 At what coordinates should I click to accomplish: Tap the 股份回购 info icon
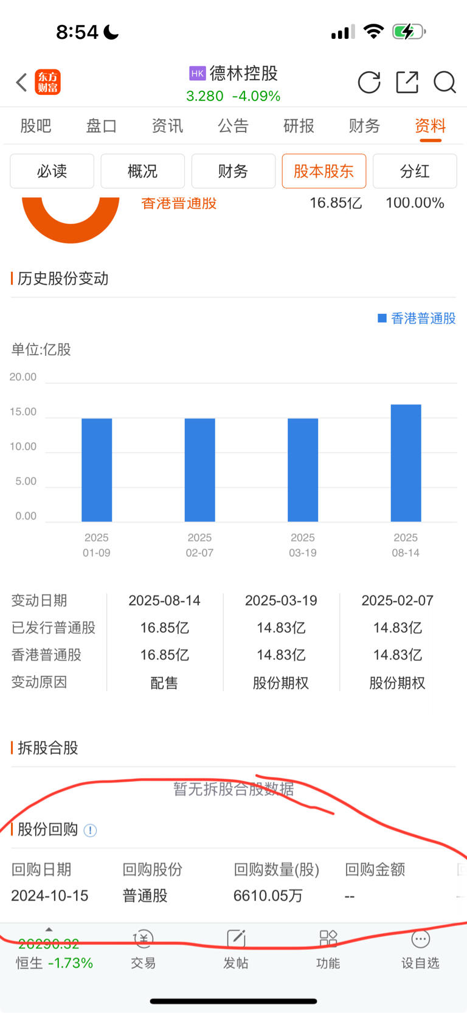coord(90,830)
